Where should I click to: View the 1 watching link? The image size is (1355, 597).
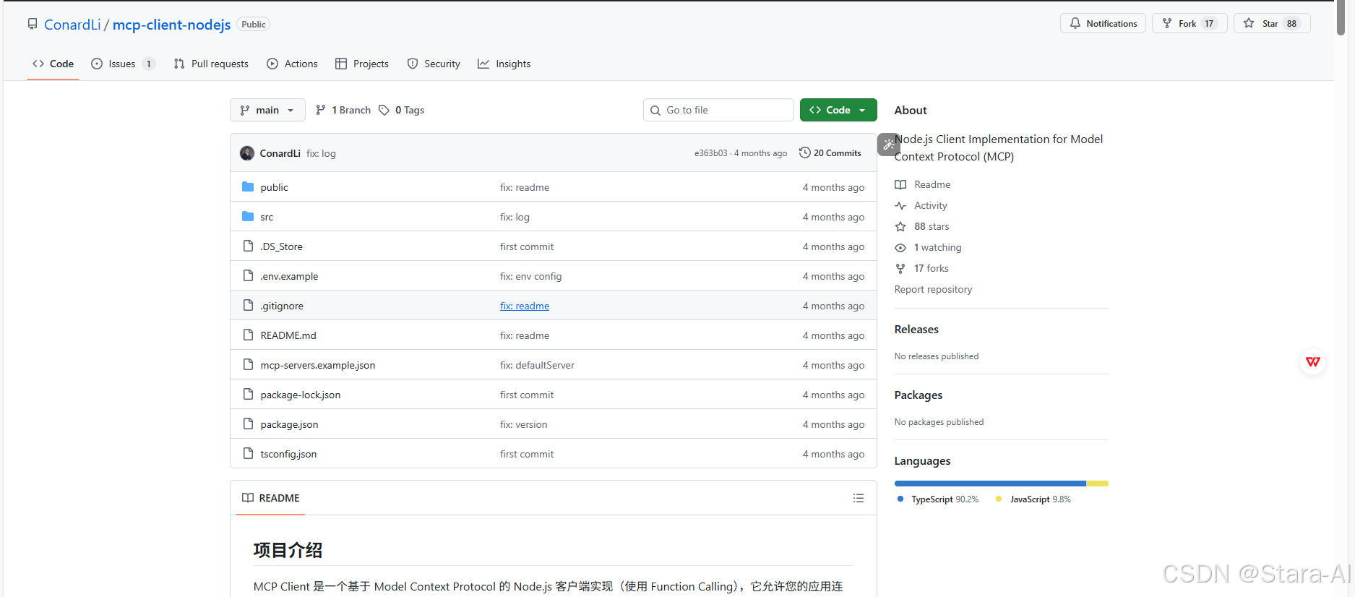coord(929,247)
